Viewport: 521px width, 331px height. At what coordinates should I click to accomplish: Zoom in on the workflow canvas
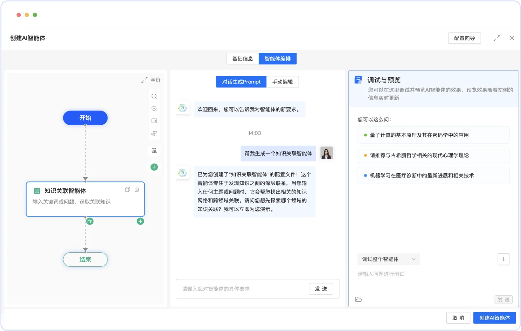tap(154, 96)
